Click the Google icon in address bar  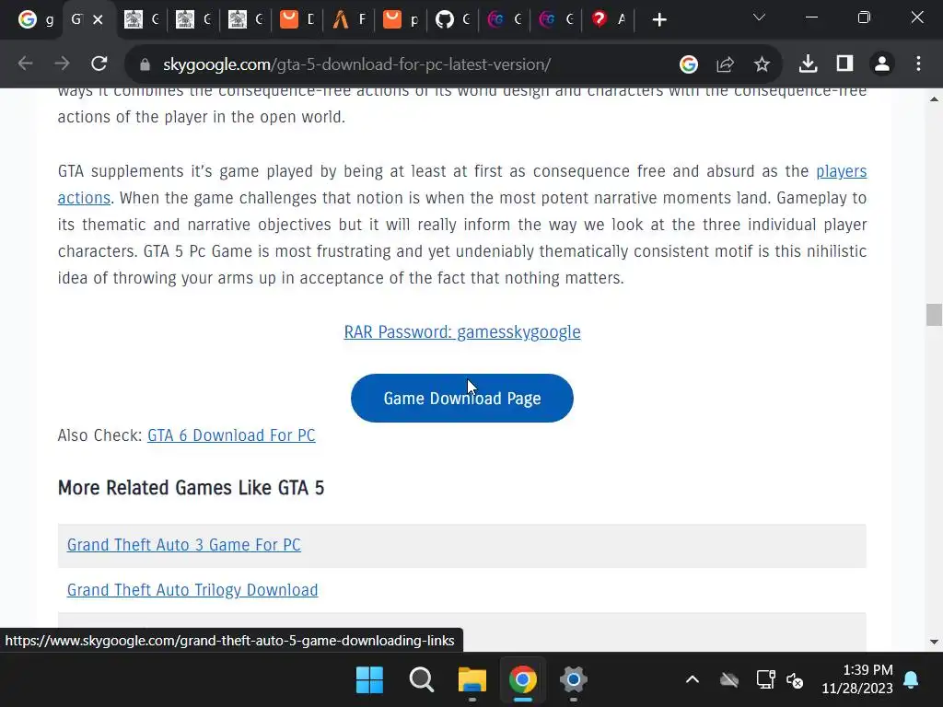(x=689, y=64)
